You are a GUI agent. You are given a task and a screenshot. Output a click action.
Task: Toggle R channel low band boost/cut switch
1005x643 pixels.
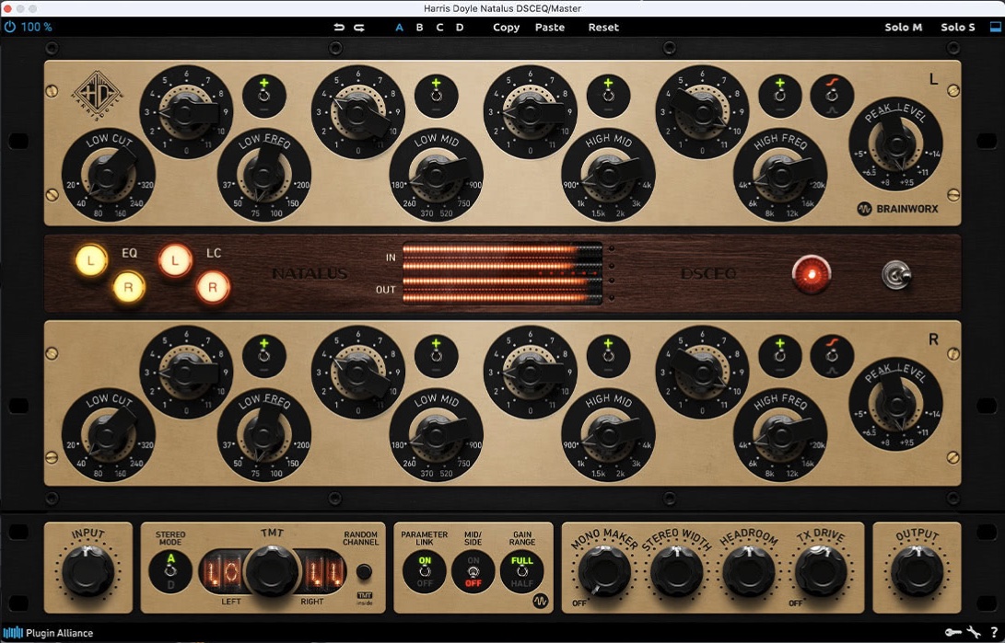264,356
